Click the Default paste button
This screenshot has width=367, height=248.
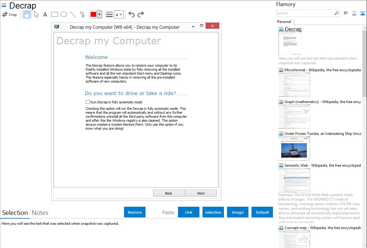point(262,212)
